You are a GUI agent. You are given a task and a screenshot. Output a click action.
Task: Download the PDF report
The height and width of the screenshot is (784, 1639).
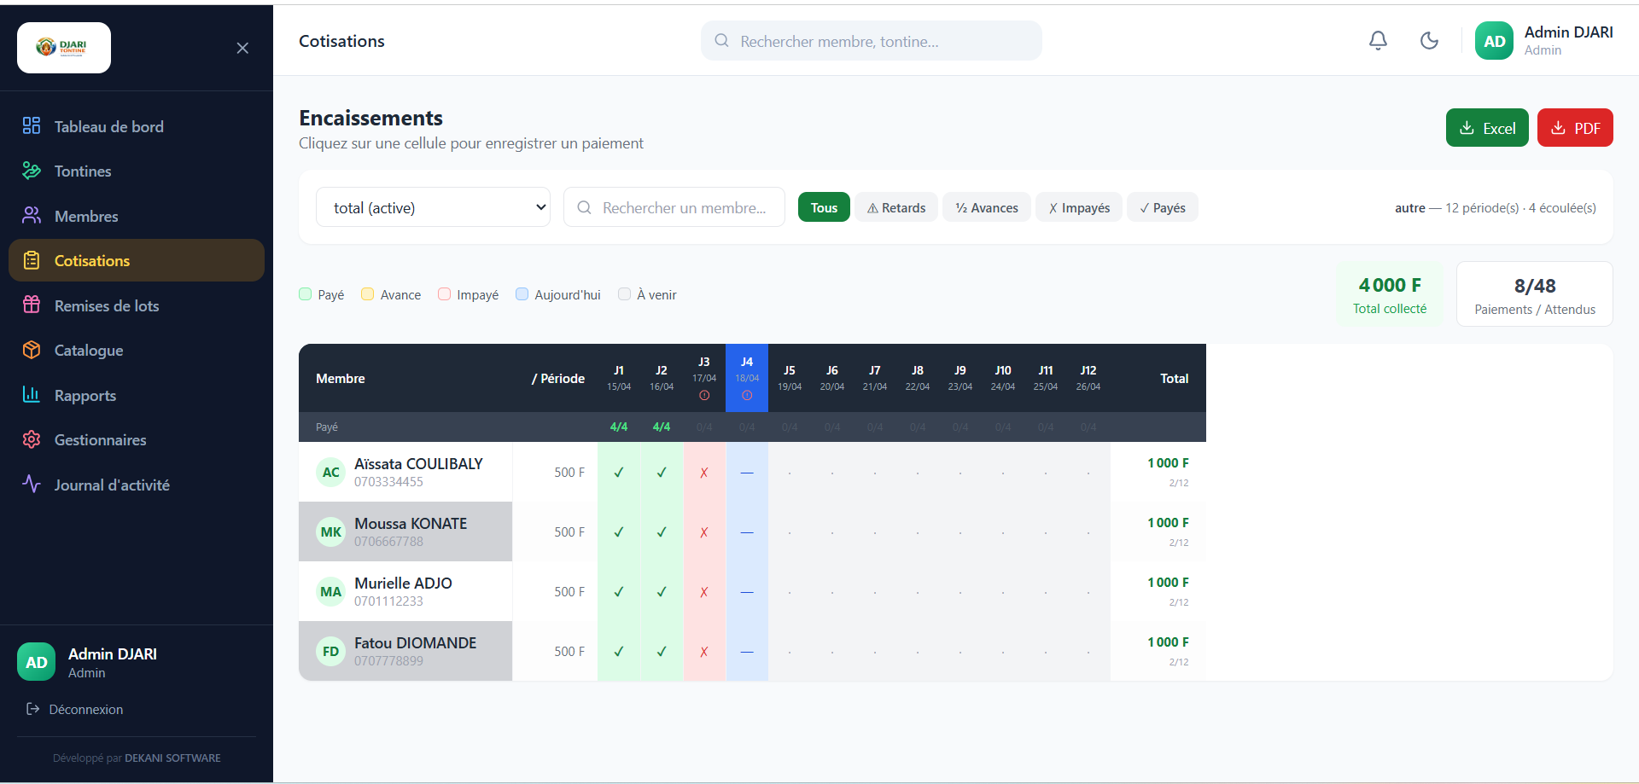pyautogui.click(x=1574, y=128)
